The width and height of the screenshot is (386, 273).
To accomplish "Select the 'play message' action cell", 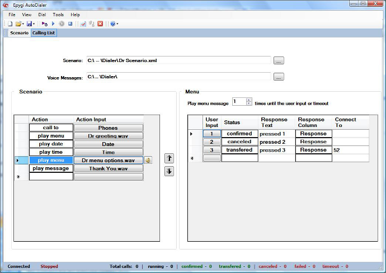I will pos(51,168).
